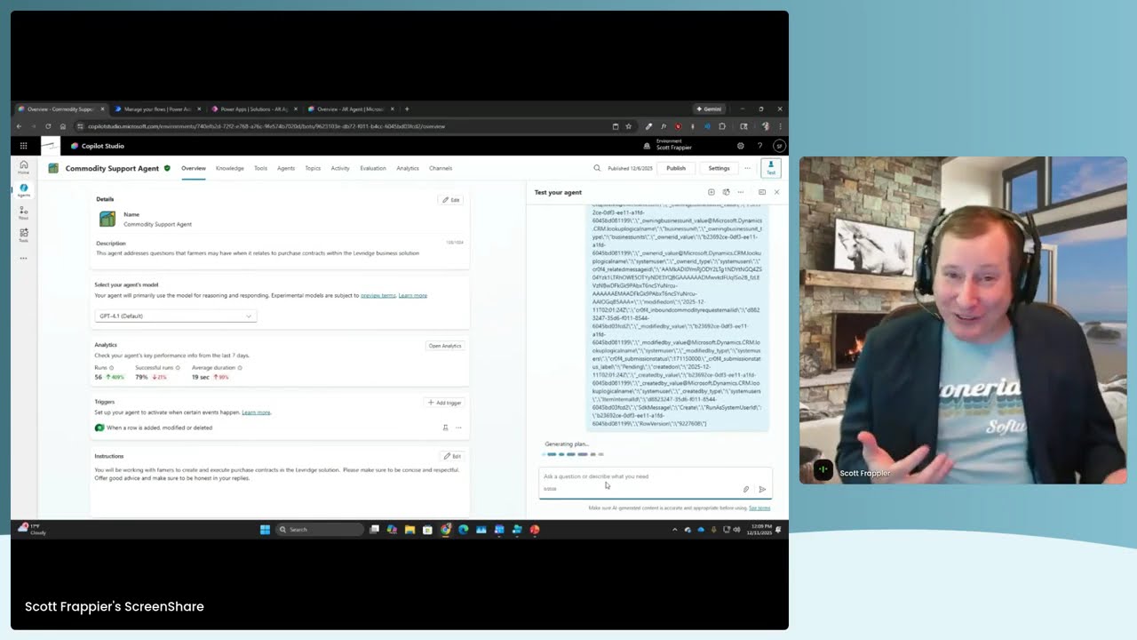Show hidden system tray icons chevron
Screen dimensions: 1137x640
point(674,530)
